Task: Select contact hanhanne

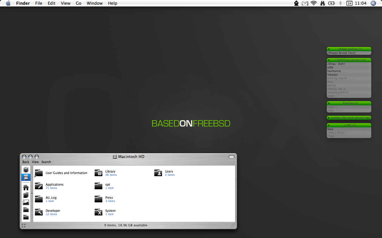Action: point(349,71)
